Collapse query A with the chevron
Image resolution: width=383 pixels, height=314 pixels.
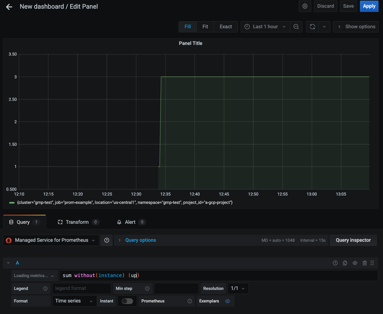(8, 263)
